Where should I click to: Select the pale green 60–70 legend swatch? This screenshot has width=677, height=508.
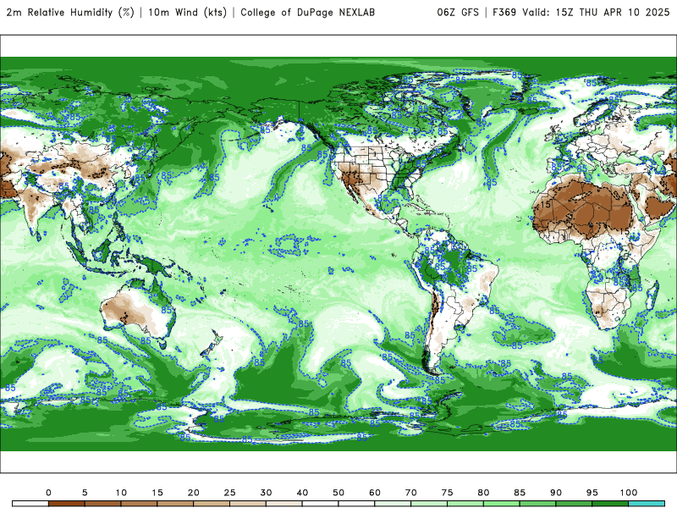click(393, 504)
